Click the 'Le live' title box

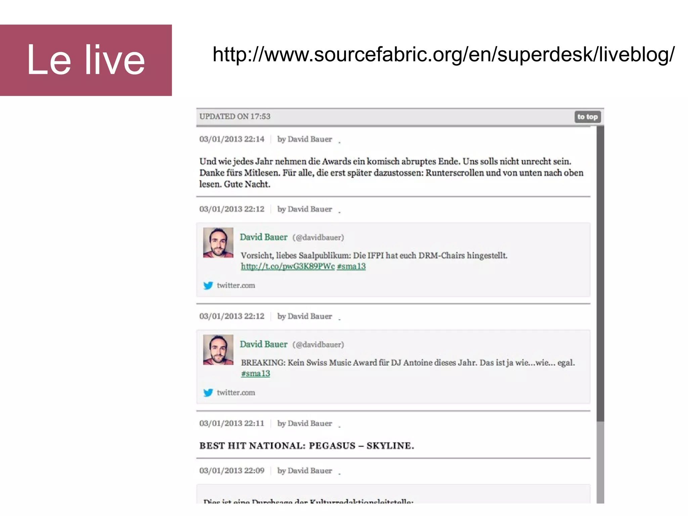click(86, 60)
